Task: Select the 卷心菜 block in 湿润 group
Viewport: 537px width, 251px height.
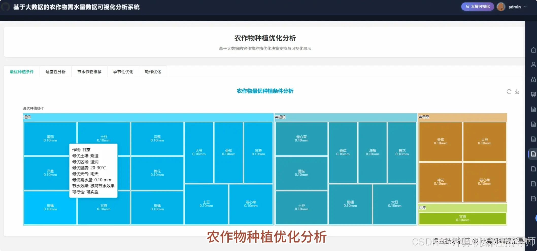Action: (x=251, y=204)
